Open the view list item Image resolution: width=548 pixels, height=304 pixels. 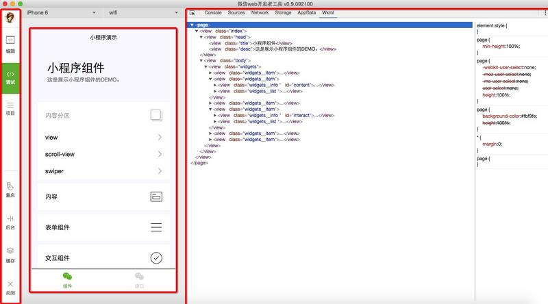pos(103,138)
